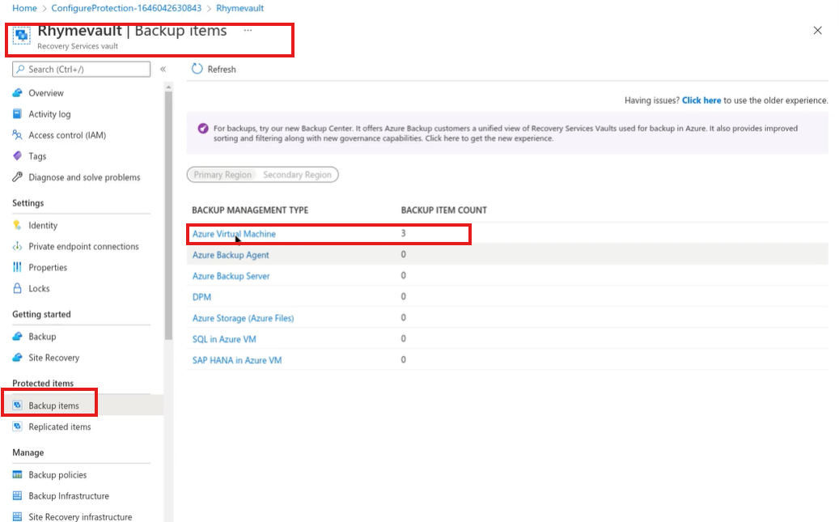Click the Rhymevault breadcrumb

tap(239, 8)
